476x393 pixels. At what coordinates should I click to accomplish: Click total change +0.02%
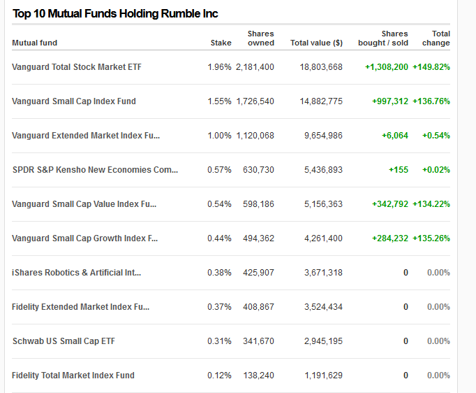click(x=436, y=170)
